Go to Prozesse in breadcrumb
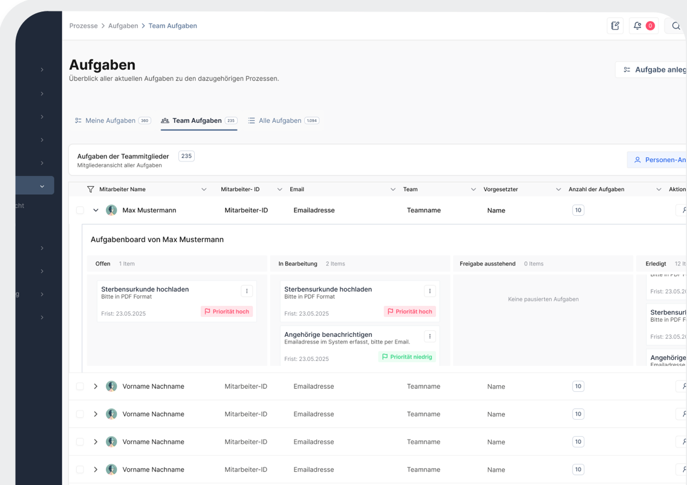687x485 pixels. click(83, 26)
